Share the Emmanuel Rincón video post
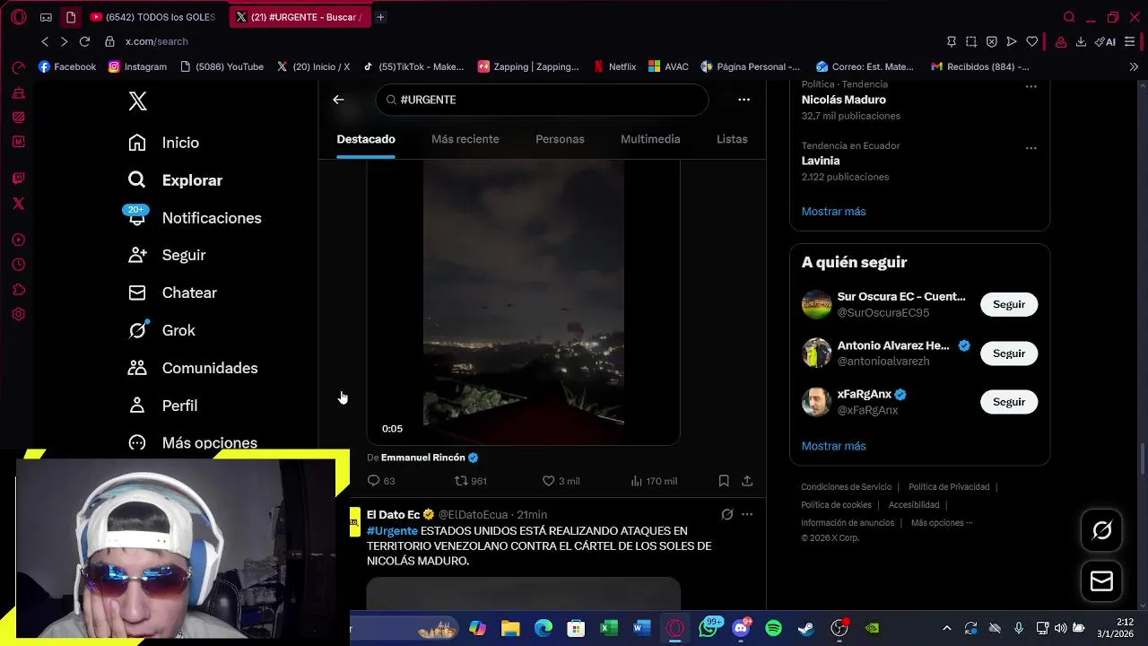The width and height of the screenshot is (1148, 646). (x=747, y=481)
